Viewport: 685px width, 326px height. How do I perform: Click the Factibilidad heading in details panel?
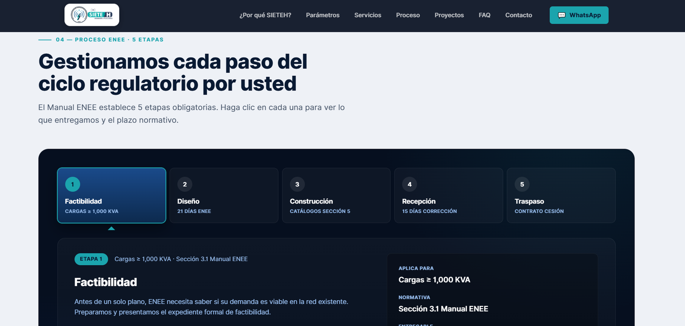106,282
